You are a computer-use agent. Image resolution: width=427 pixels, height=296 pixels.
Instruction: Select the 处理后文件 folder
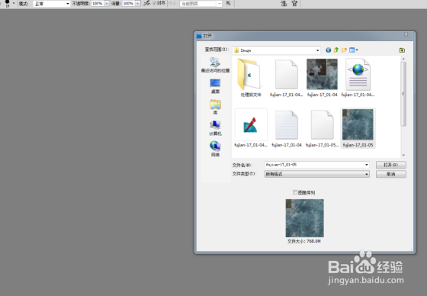pos(251,78)
